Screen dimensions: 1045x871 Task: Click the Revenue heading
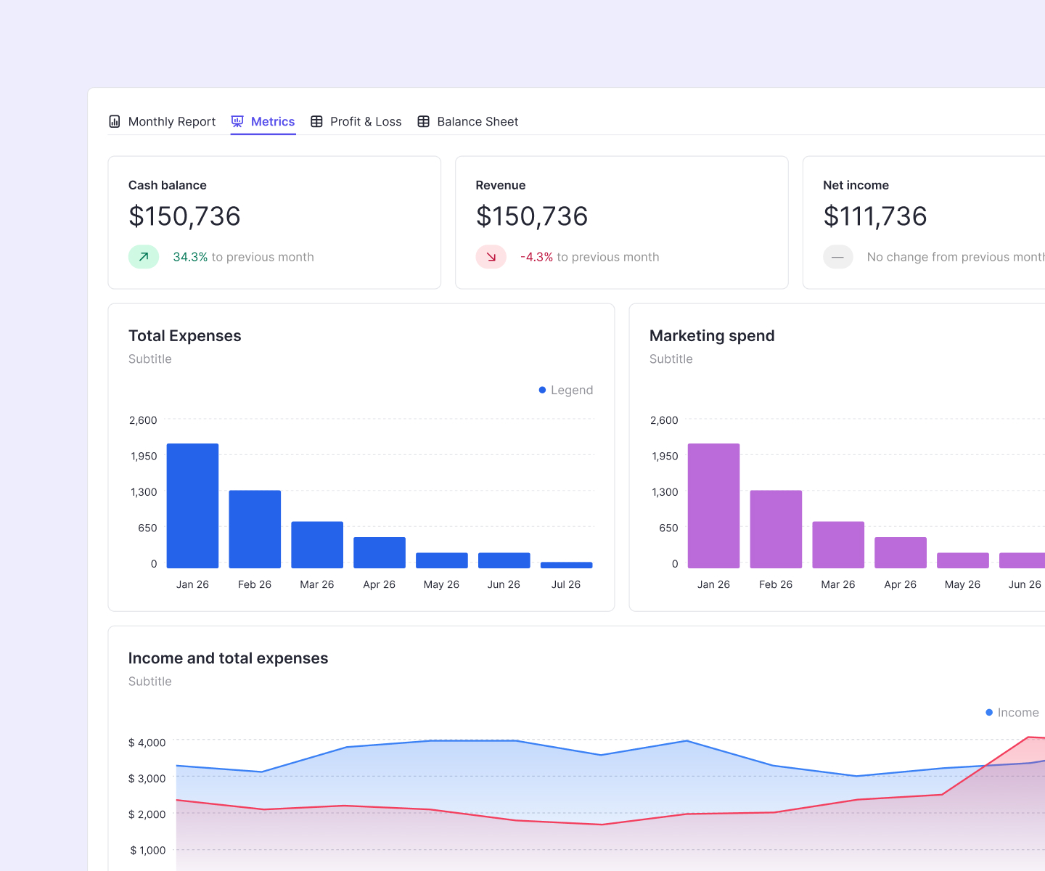tap(501, 185)
